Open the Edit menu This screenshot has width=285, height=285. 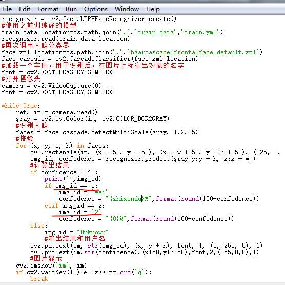[25, 9]
